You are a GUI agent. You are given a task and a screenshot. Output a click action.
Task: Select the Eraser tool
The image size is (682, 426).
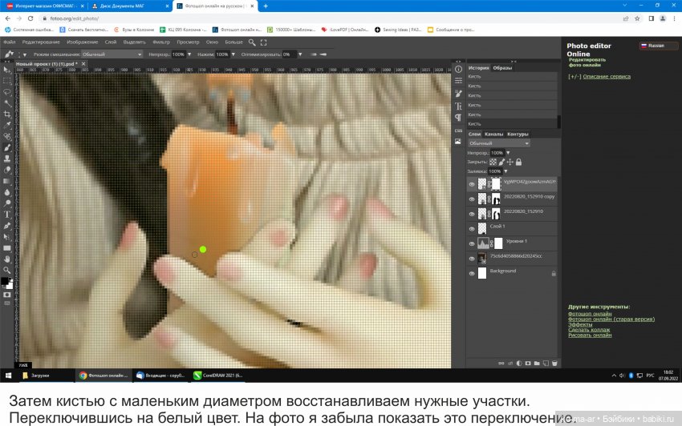(7, 171)
